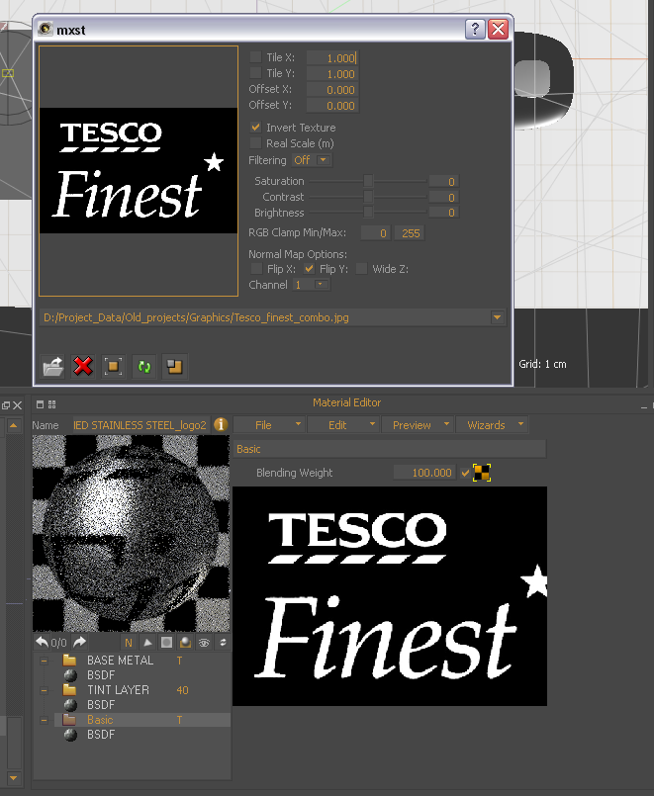
Task: Click the triangle play icon under preview
Action: pyautogui.click(x=147, y=643)
